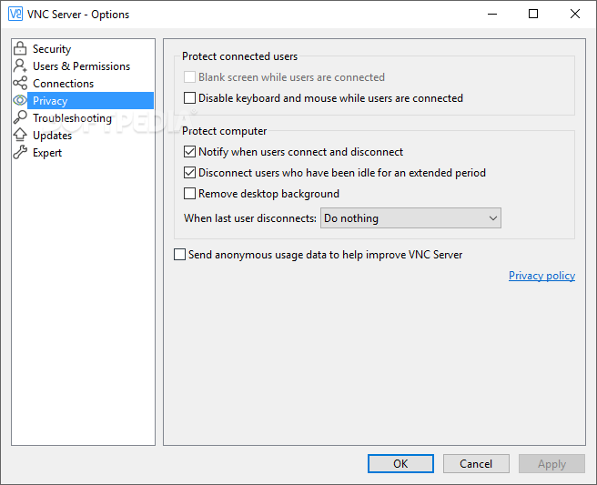Screen dimensions: 597x485
Task: Open the When last user disconnects dropdown
Action: [410, 218]
